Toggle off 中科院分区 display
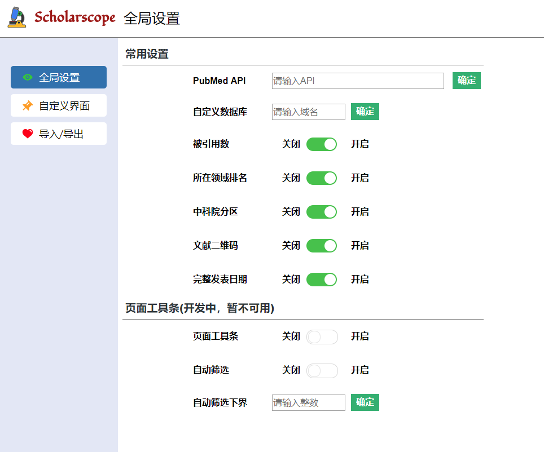Image resolution: width=544 pixels, height=452 pixels. click(321, 212)
